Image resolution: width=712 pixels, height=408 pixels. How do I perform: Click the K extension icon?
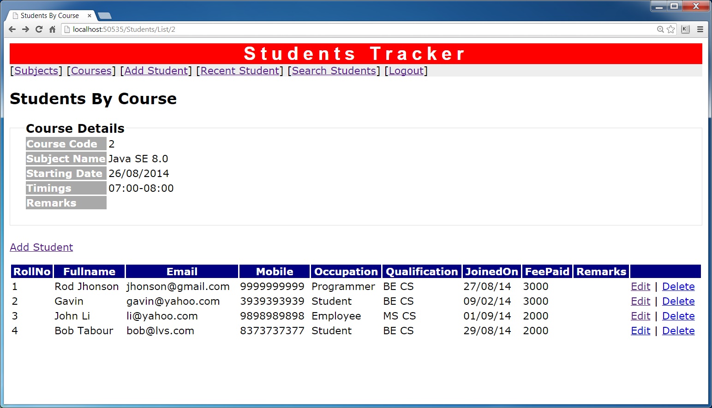pyautogui.click(x=685, y=30)
